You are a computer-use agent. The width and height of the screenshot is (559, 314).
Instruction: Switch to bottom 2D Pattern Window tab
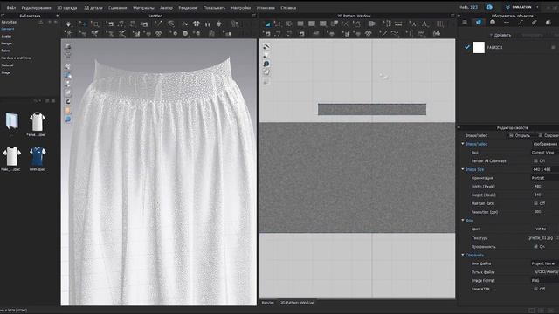[x=297, y=303]
